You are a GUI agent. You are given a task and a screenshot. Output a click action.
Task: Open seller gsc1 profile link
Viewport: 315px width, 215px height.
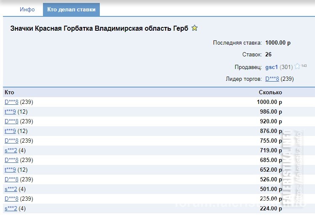tap(272, 67)
